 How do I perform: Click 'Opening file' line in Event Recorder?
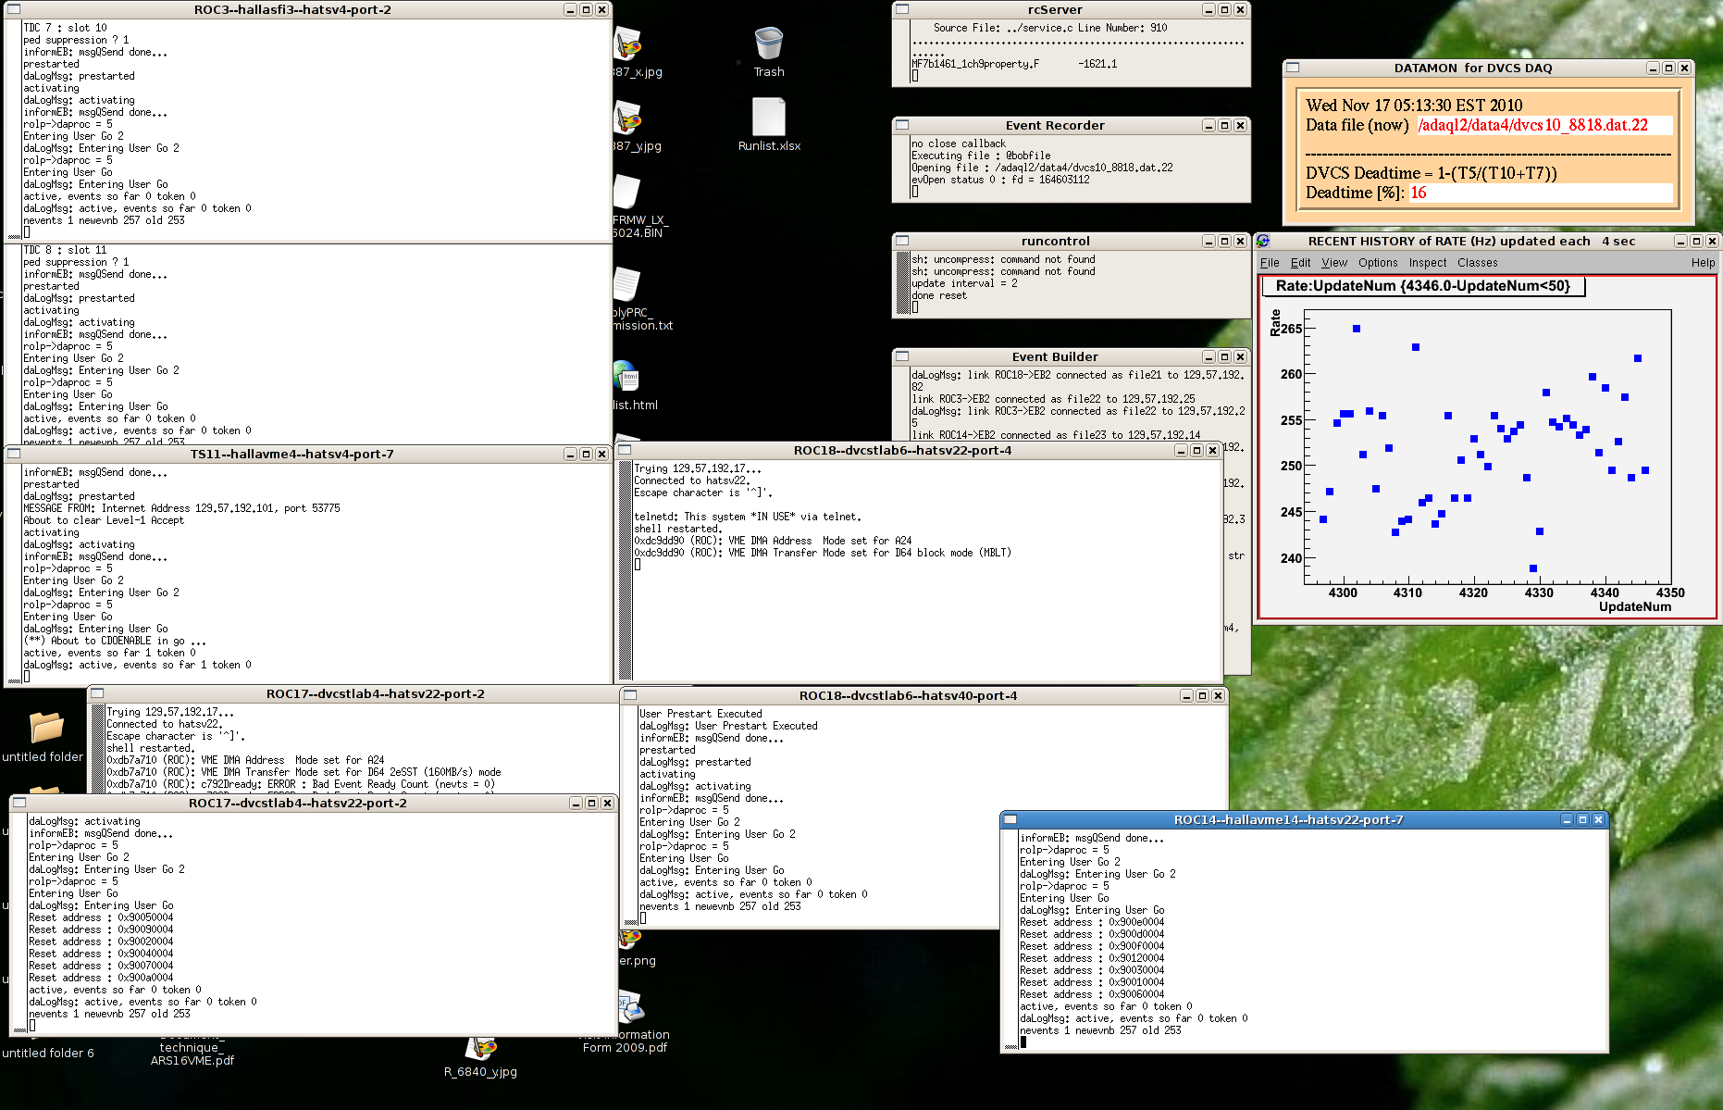1042,168
